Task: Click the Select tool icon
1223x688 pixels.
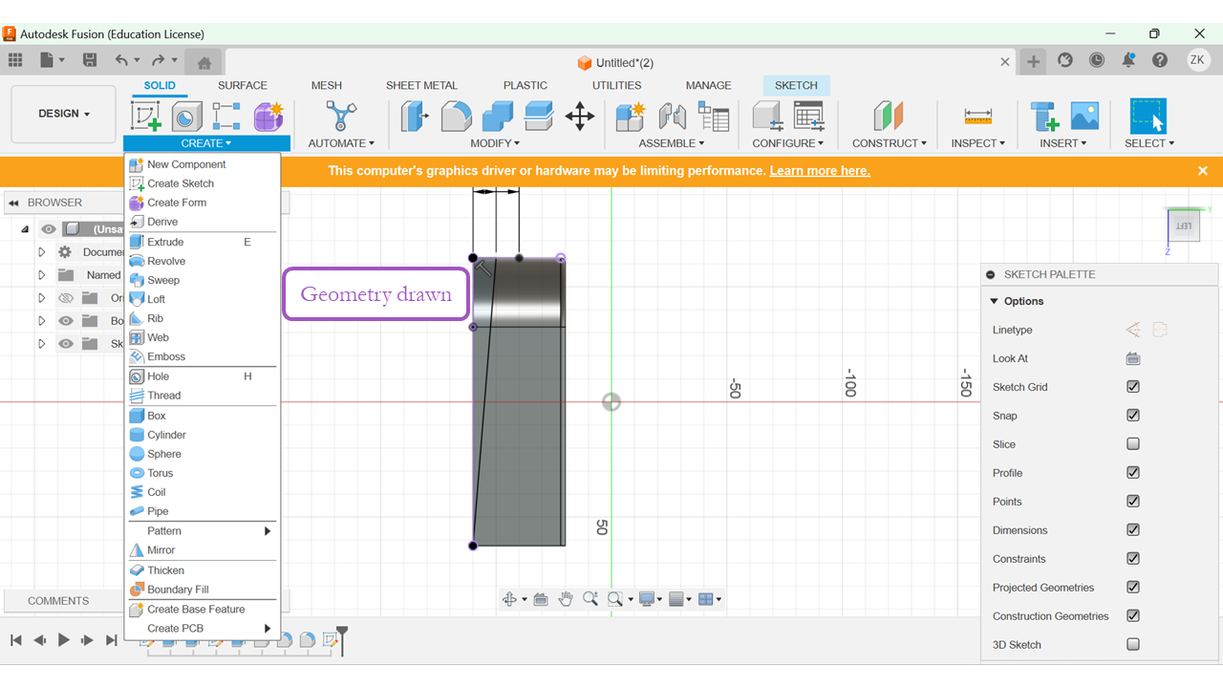Action: pyautogui.click(x=1148, y=117)
